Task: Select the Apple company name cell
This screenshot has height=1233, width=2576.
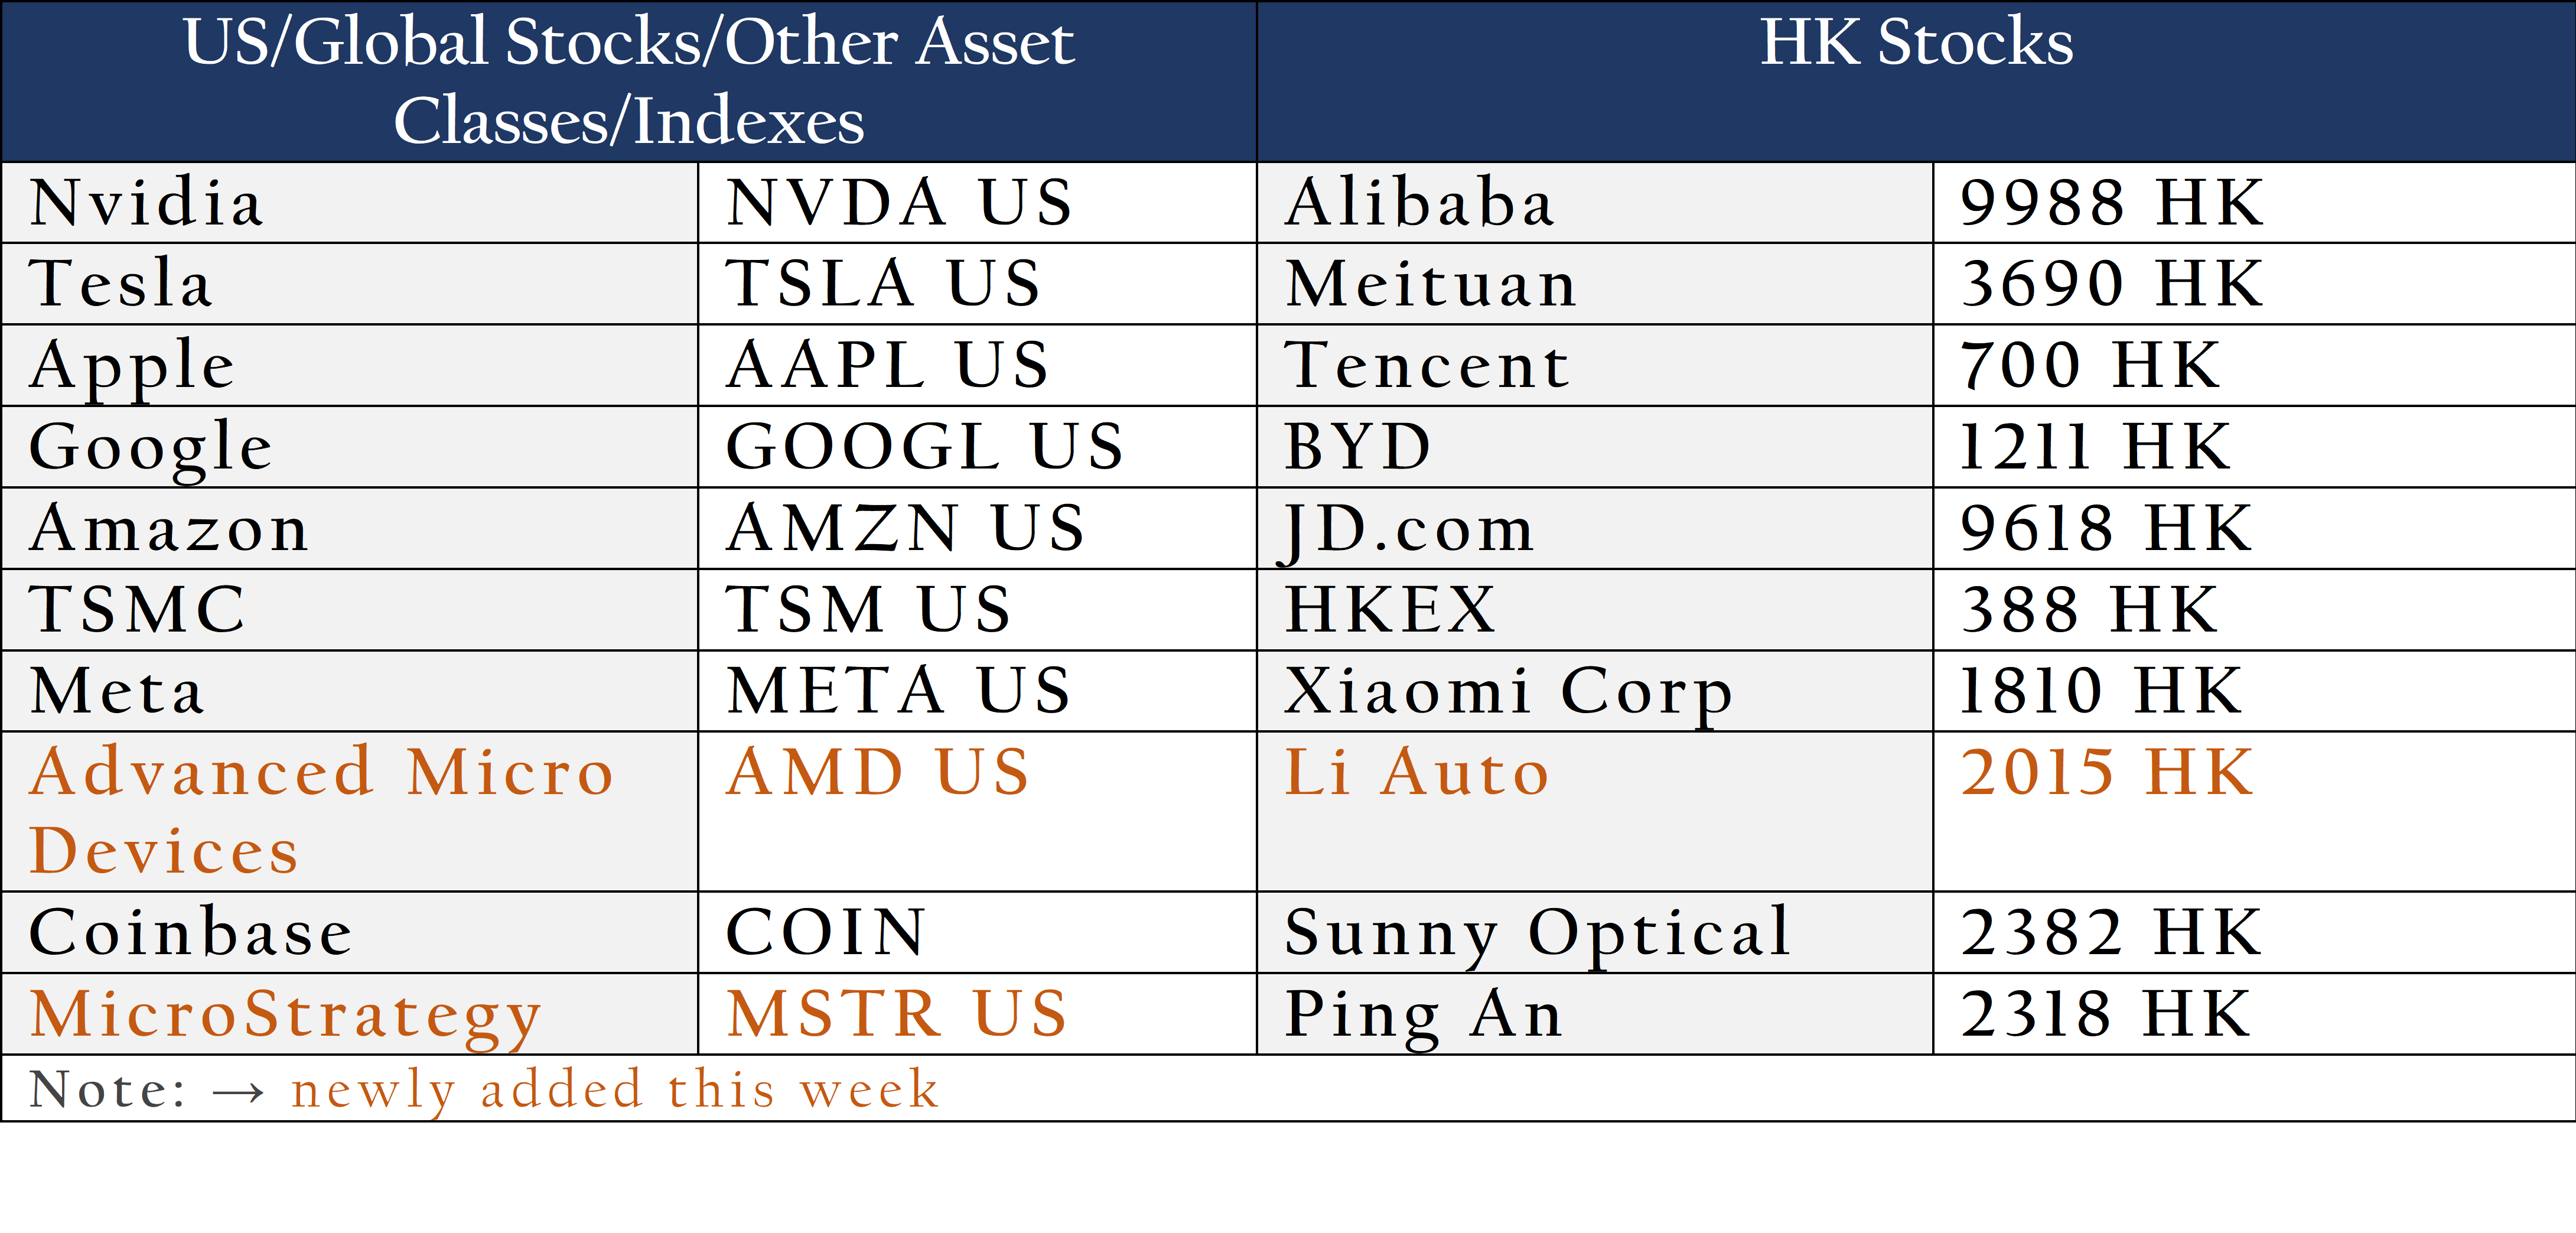Action: pyautogui.click(x=132, y=365)
